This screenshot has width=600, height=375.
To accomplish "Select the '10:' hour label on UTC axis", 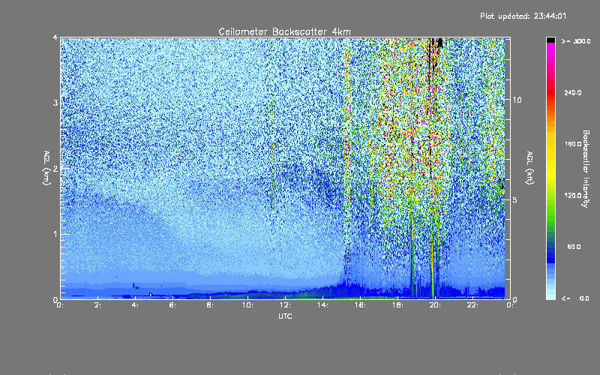I will pyautogui.click(x=247, y=305).
